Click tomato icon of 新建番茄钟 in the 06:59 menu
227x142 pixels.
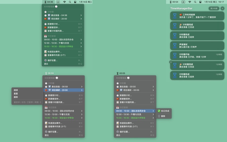[46, 99]
